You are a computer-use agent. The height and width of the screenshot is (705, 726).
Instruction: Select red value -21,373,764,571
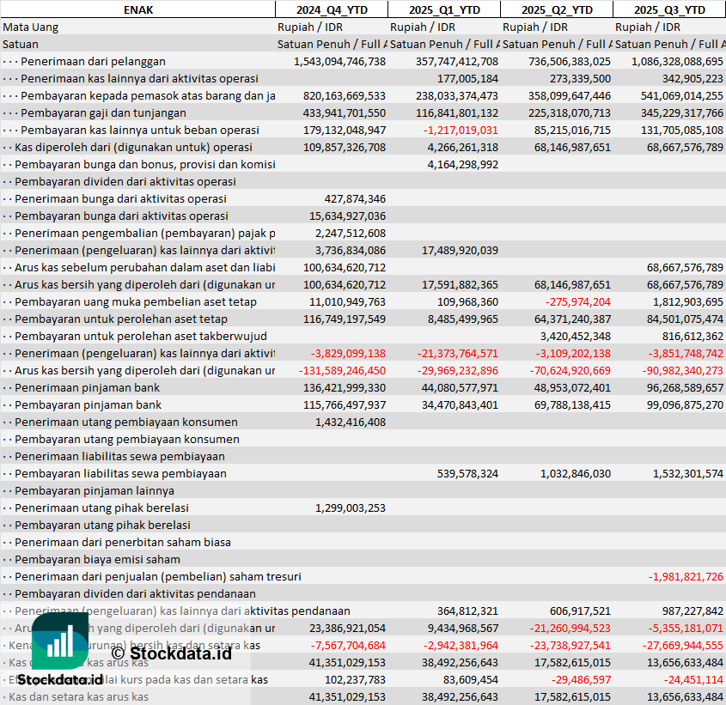pyautogui.click(x=458, y=353)
